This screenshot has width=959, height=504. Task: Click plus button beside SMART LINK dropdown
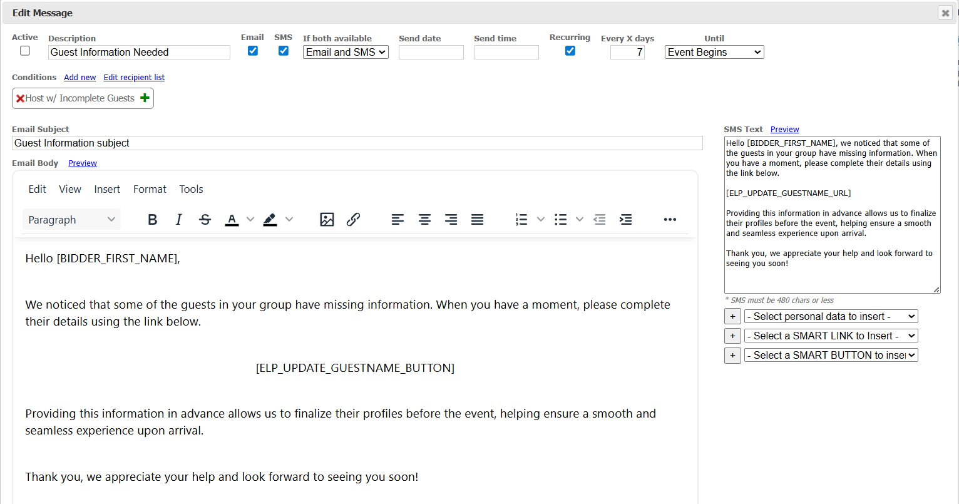tap(732, 336)
